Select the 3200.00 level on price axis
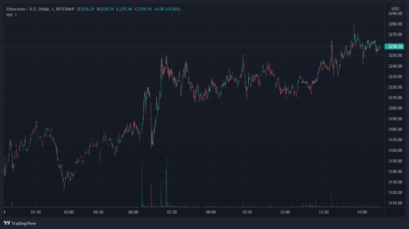 point(395,108)
